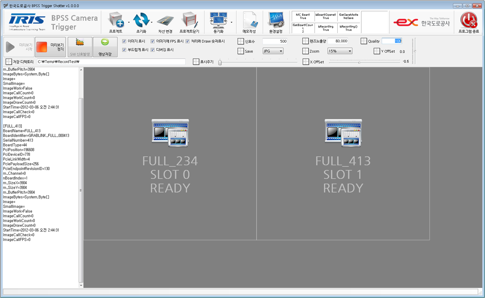
Task: Click the 메모작성 memo icon
Action: point(250,20)
